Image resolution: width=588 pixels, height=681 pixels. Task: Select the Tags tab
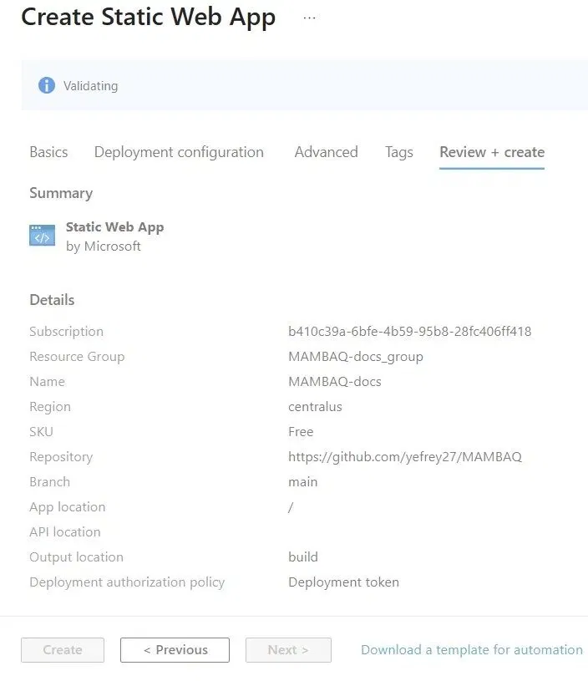tap(399, 152)
